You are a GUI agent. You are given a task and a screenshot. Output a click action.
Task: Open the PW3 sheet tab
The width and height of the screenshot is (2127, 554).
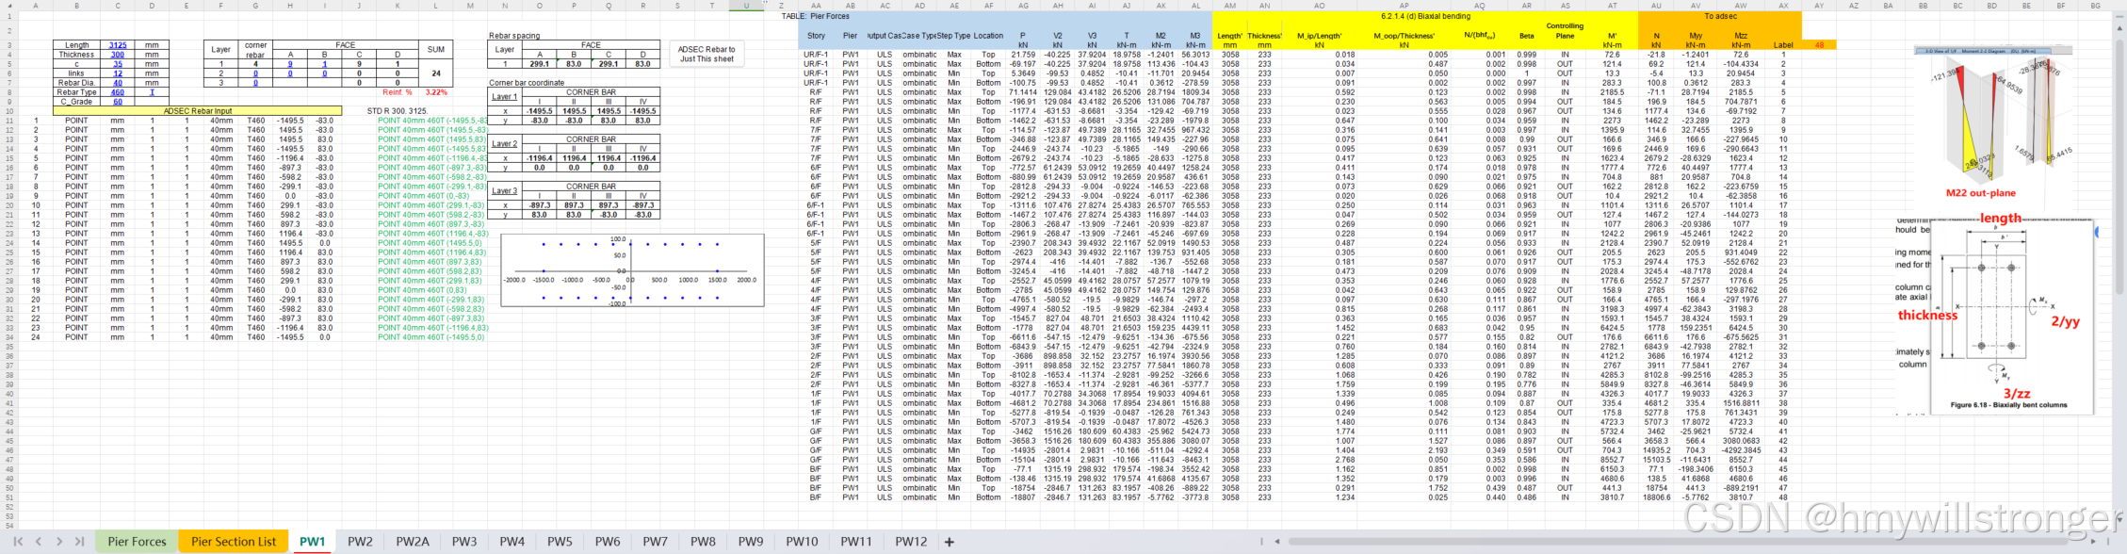(x=464, y=542)
